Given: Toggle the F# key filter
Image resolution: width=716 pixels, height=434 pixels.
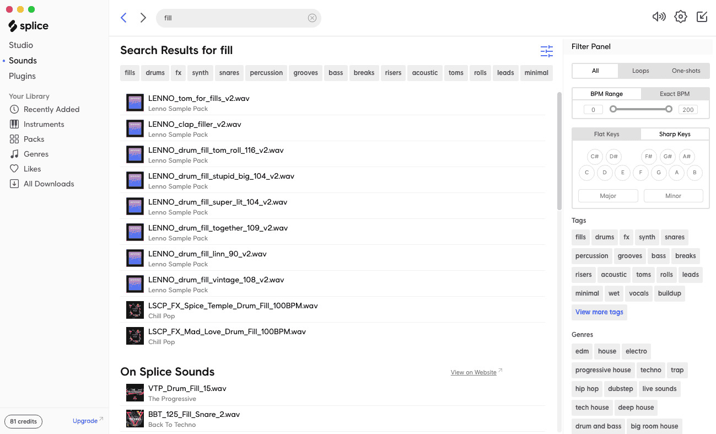Looking at the screenshot, I should coord(649,157).
